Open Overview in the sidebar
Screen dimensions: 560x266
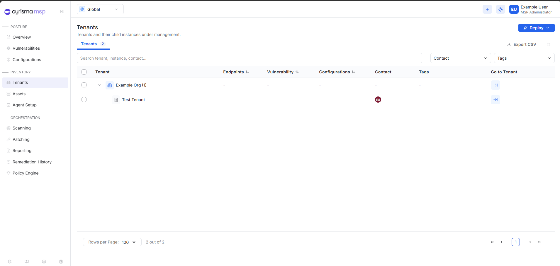pos(35,37)
